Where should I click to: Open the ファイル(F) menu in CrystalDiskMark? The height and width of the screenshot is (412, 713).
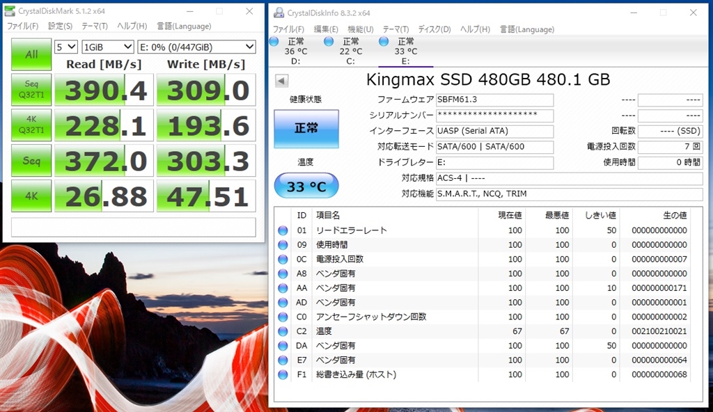coord(23,26)
